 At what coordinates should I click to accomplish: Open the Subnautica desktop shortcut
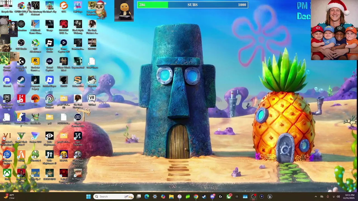click(78, 82)
